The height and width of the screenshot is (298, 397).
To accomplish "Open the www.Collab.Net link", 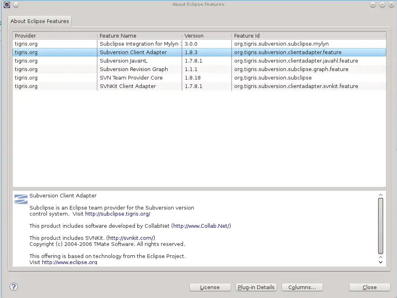I will (x=202, y=226).
